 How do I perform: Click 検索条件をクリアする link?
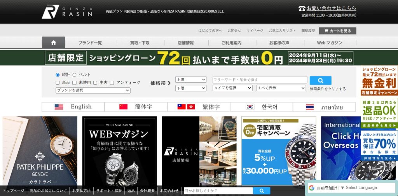tap(328, 89)
